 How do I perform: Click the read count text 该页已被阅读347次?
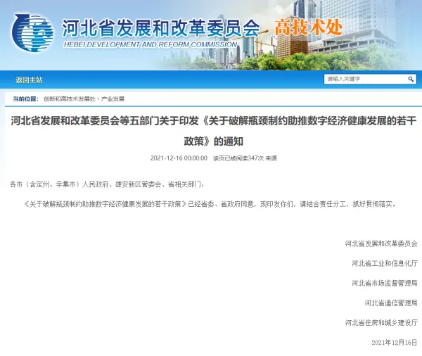pos(238,158)
